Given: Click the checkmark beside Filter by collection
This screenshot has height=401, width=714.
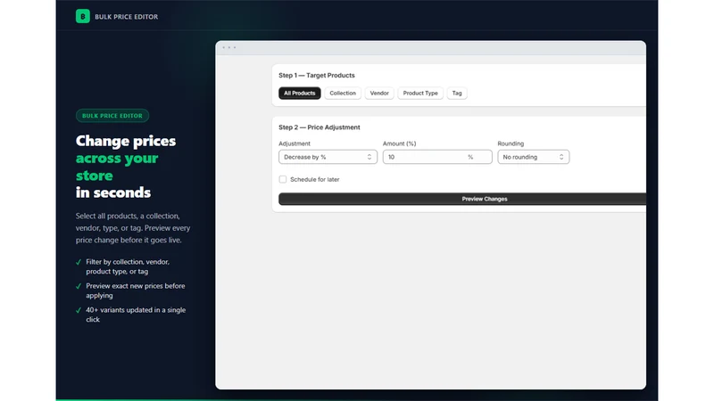Looking at the screenshot, I should pos(79,262).
